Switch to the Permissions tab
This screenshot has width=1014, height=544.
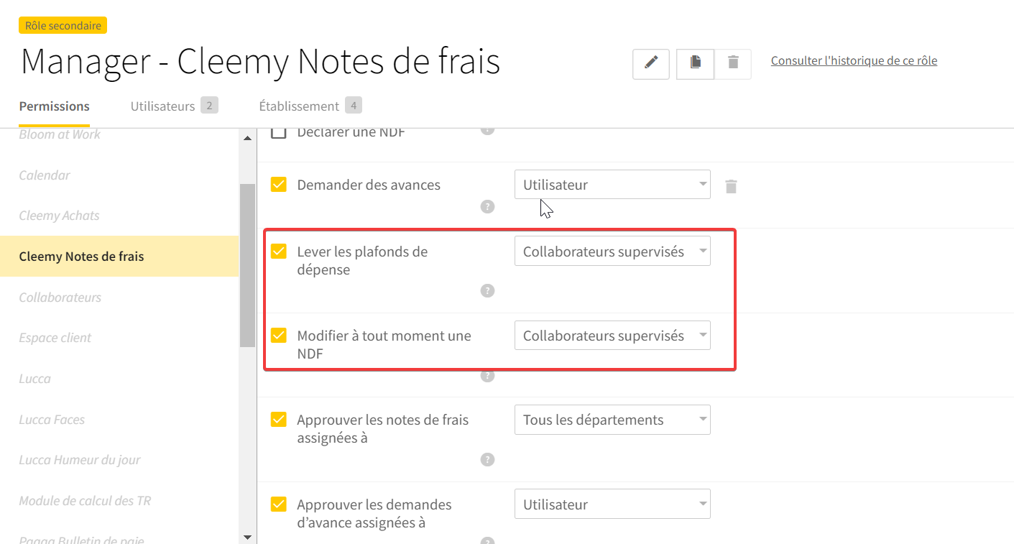tap(55, 106)
